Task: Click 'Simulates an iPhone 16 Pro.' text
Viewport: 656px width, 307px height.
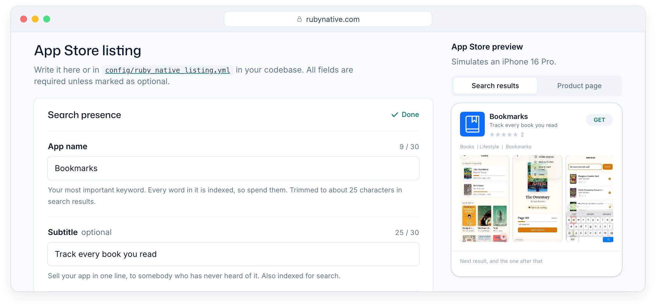Action: pyautogui.click(x=504, y=62)
